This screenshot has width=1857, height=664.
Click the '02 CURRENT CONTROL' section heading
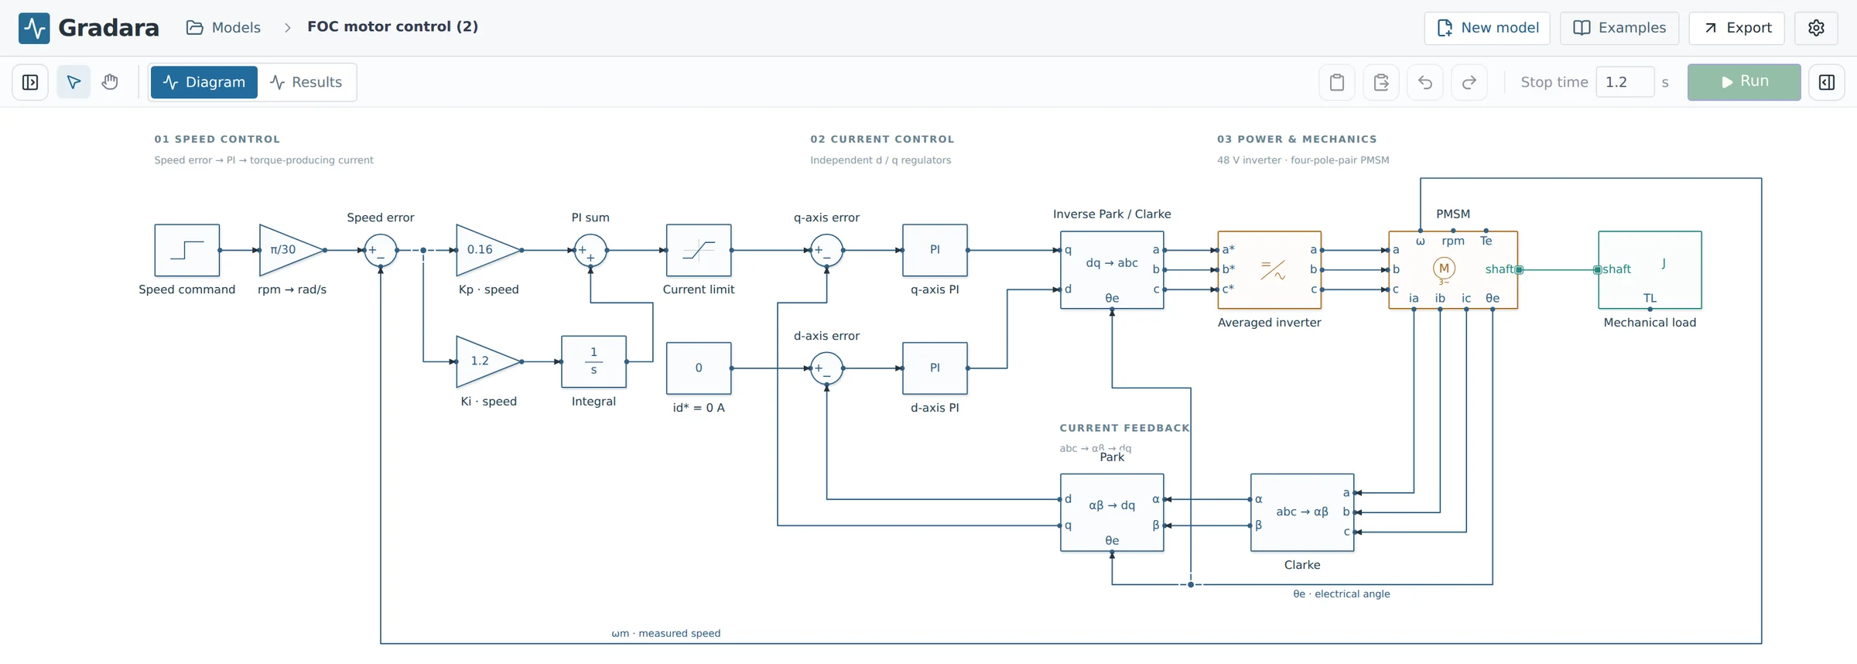click(x=882, y=139)
